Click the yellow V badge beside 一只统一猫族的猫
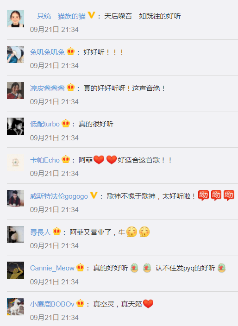The width and height of the screenshot is (238, 326). [x=92, y=15]
